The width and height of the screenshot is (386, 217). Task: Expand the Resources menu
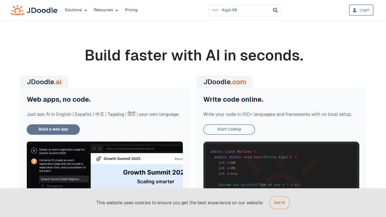coord(106,10)
